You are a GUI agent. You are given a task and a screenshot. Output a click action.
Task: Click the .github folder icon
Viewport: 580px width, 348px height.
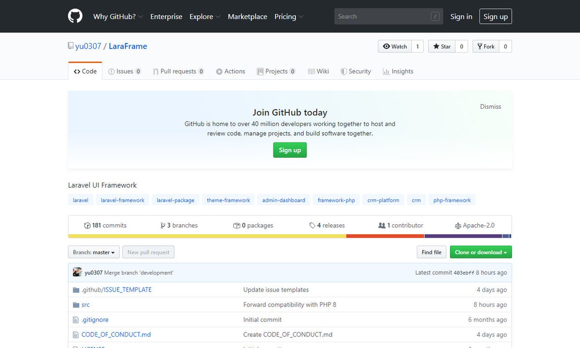click(76, 290)
